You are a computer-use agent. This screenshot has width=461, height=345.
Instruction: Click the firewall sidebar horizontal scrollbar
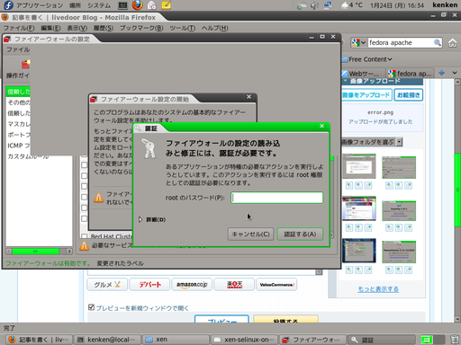(x=35, y=252)
